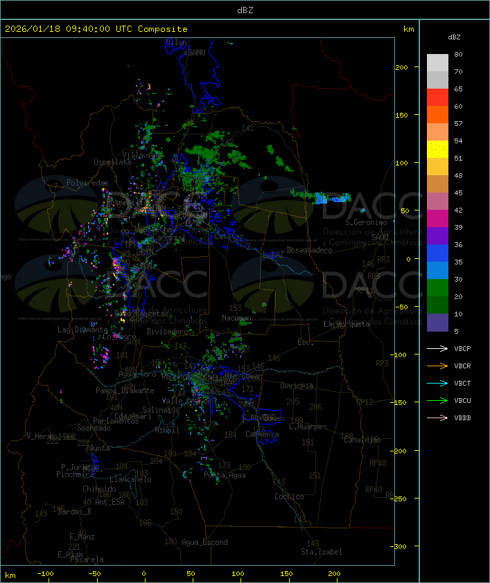Click the dBZ title at the top
Image resolution: width=490 pixels, height=583 pixels.
[x=245, y=10]
